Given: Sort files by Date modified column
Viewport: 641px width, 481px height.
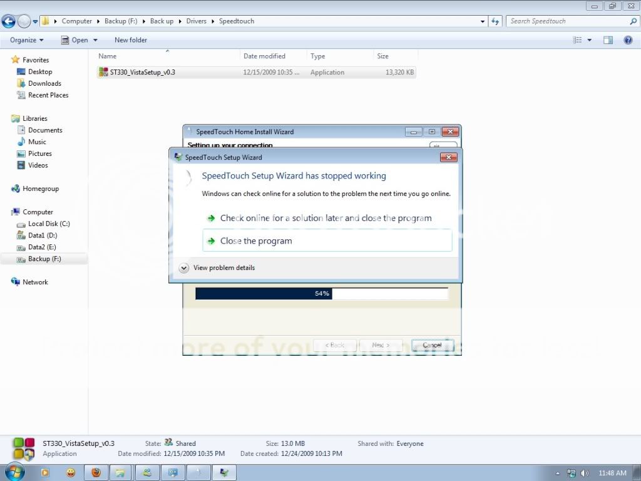Looking at the screenshot, I should (264, 56).
